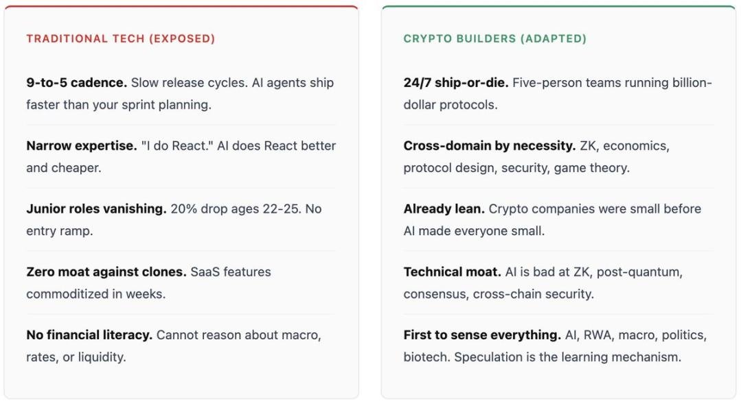Click the 'Traditional Tech (Exposed)' heading
The image size is (741, 401).
(120, 38)
